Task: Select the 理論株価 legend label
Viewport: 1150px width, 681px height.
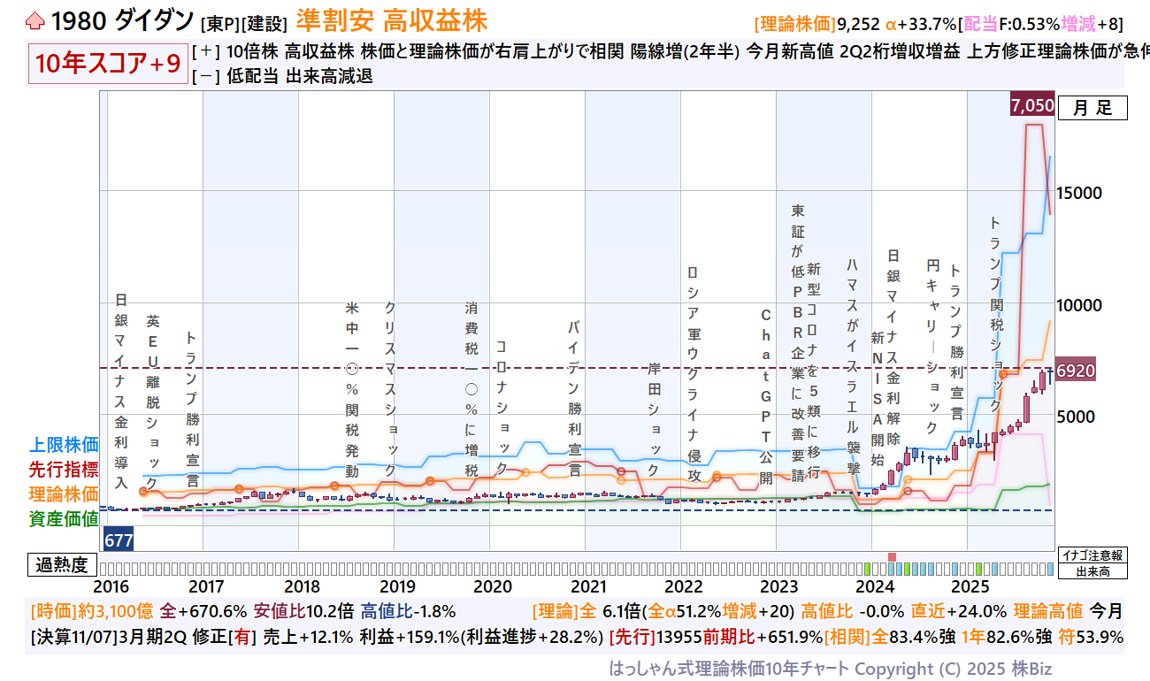Action: tap(64, 494)
